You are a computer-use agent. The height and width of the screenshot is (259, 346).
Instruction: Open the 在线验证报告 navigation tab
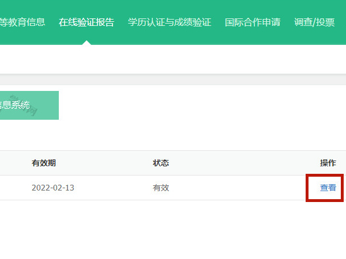86,22
